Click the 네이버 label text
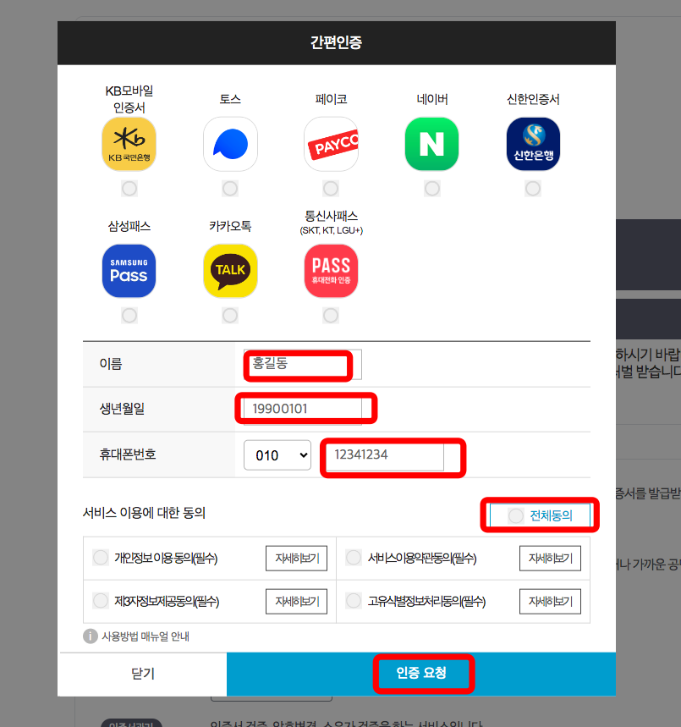681x727 pixels. click(x=432, y=99)
